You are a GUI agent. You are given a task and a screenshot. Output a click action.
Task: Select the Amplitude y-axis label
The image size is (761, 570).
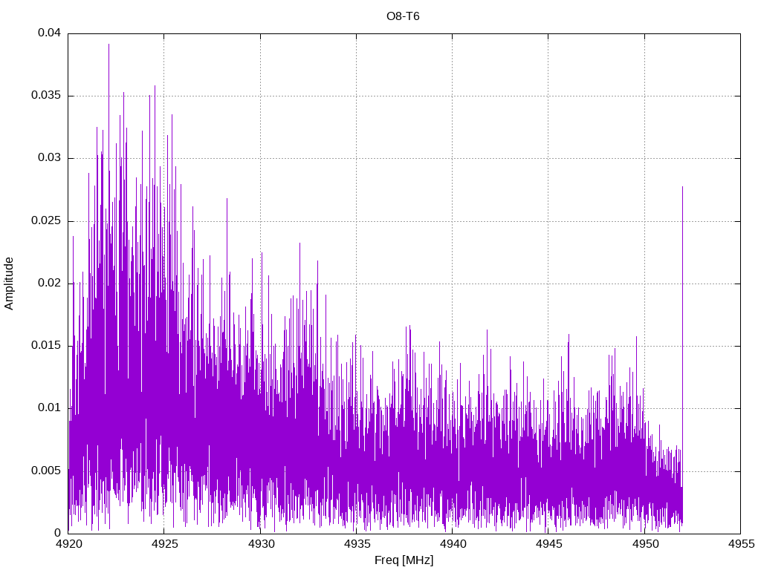point(9,283)
